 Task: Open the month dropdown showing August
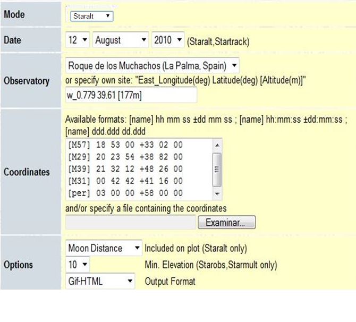[x=121, y=40]
